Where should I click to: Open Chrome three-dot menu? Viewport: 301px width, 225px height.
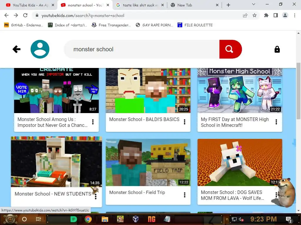pos(295,15)
